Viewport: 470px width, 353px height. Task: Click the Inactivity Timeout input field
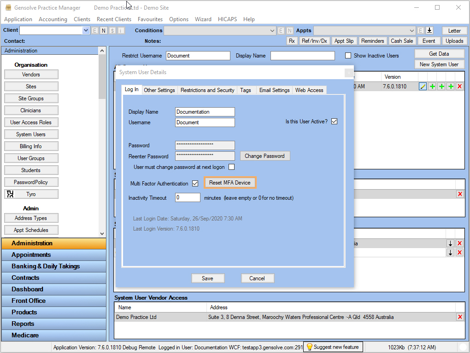(188, 198)
